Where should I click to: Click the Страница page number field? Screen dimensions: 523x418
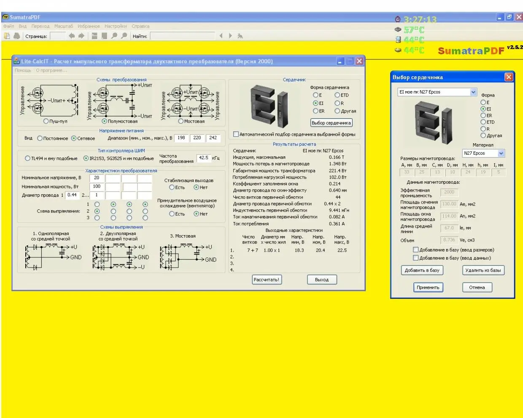(x=58, y=36)
